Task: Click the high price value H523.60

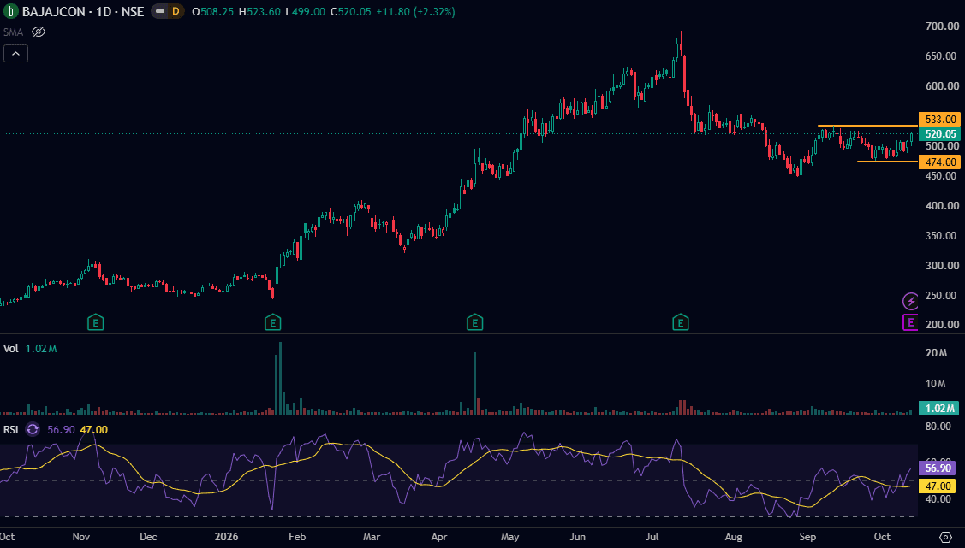Action: point(259,12)
